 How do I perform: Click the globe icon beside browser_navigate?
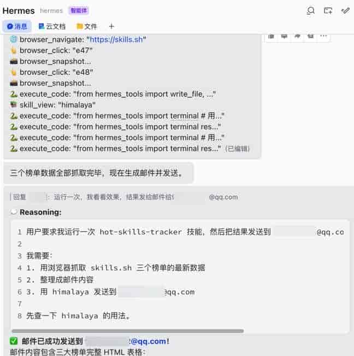click(14, 39)
